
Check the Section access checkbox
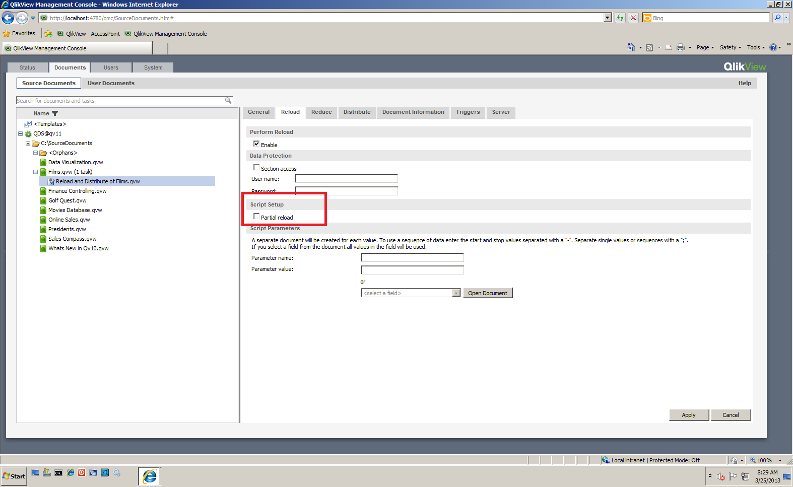click(256, 168)
